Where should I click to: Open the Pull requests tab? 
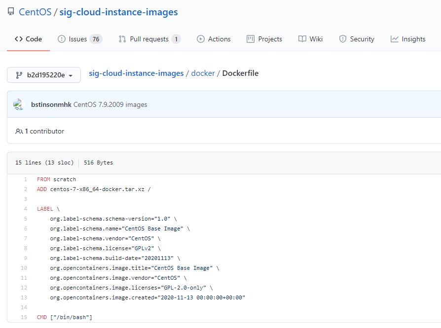[x=149, y=39]
